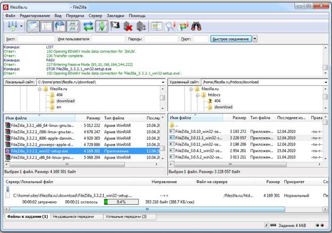Screen dimensions: 332x233
Task: Disconnect from the server icon
Action: (x=128, y=25)
